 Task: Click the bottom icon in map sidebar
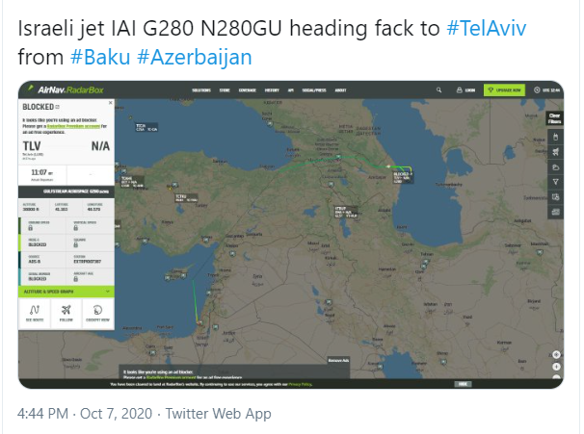point(555,212)
